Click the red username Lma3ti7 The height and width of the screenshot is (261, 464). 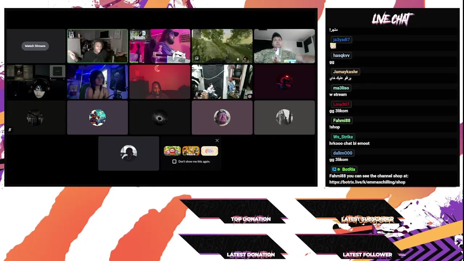341,104
